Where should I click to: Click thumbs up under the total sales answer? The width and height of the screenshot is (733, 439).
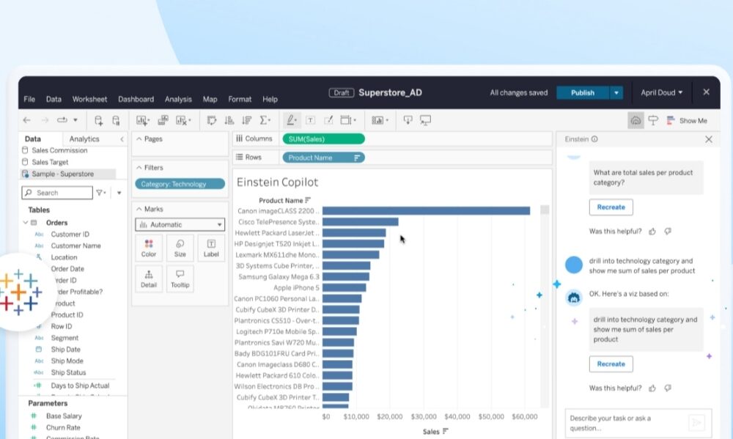[x=652, y=232]
